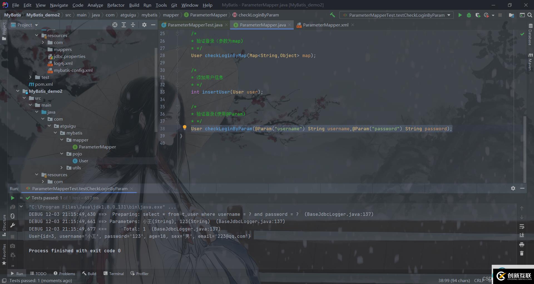The width and height of the screenshot is (534, 284).
Task: Open the Refactor menu
Action: coord(116,5)
